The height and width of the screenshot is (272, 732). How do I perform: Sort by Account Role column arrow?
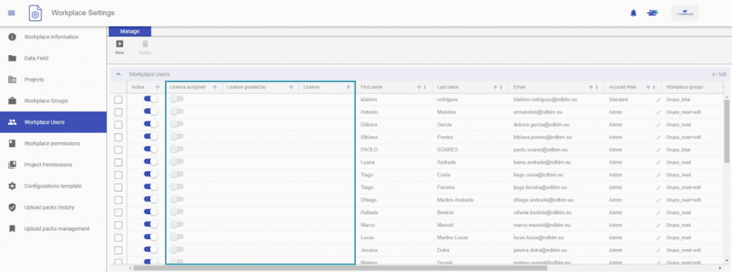(x=648, y=87)
